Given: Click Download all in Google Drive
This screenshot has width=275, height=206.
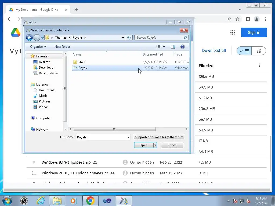Looking at the screenshot, I should [214, 50].
